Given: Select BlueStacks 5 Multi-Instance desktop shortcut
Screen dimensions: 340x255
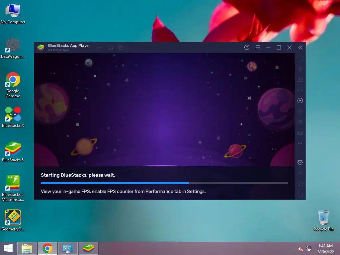Looking at the screenshot, I should click(x=13, y=188).
